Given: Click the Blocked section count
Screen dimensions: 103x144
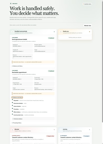Looking at the screenshot, I should click(x=54, y=130).
